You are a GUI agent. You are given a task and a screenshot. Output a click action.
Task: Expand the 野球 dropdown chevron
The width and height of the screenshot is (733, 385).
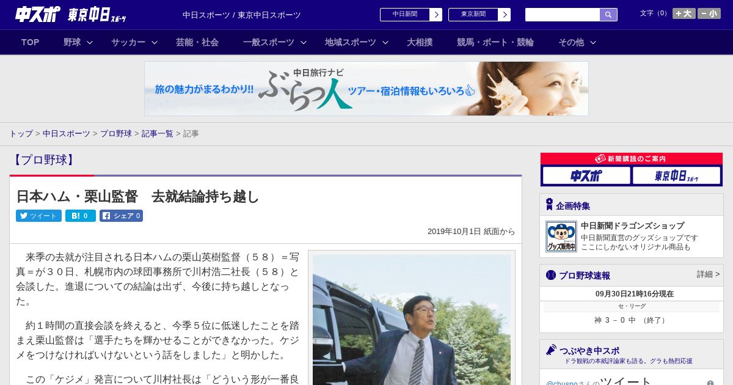[90, 42]
